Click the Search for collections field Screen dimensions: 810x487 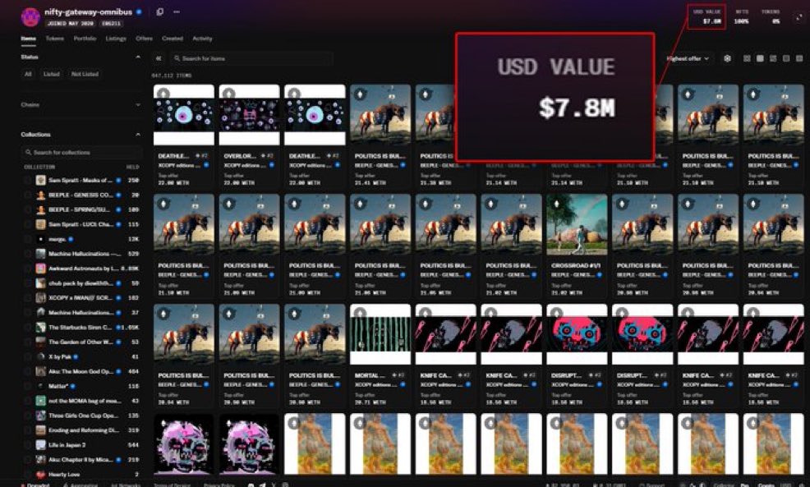pos(81,153)
